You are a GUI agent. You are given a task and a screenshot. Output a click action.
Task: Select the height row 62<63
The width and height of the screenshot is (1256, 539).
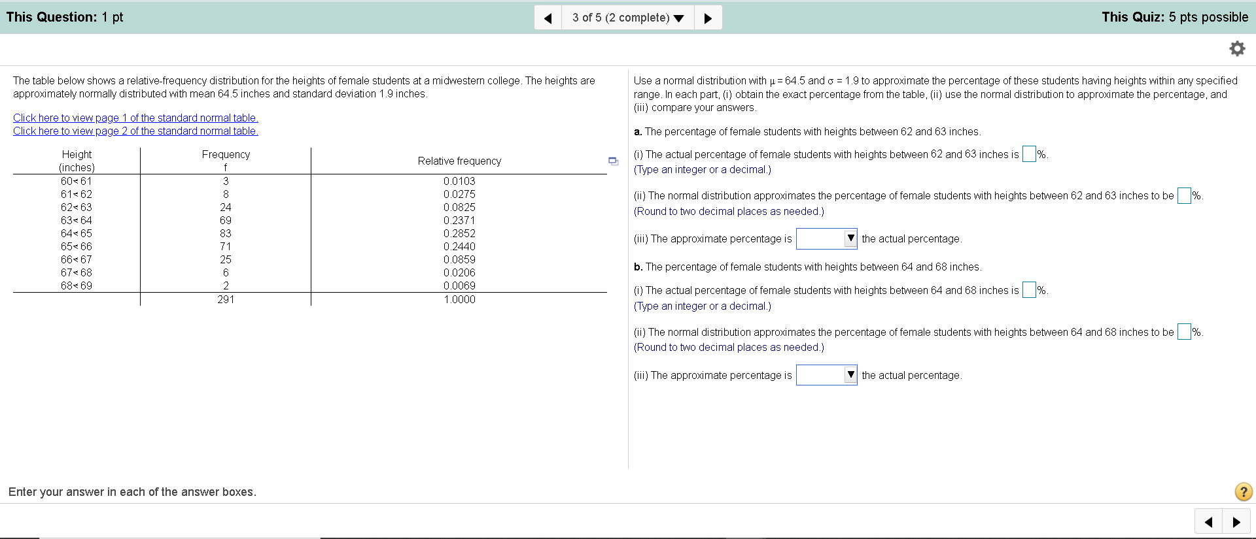pyautogui.click(x=77, y=207)
